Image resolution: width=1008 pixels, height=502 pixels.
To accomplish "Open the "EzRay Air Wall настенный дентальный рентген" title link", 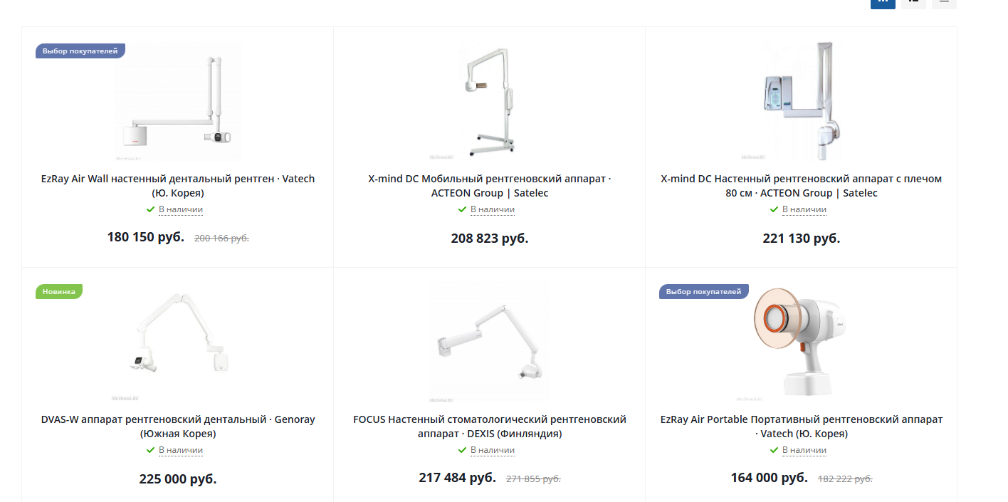I will (x=178, y=186).
